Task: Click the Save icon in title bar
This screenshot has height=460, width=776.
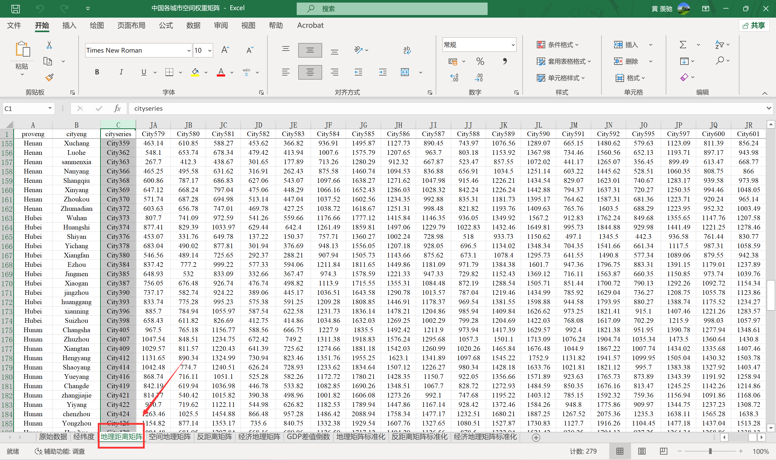Action: [x=16, y=8]
